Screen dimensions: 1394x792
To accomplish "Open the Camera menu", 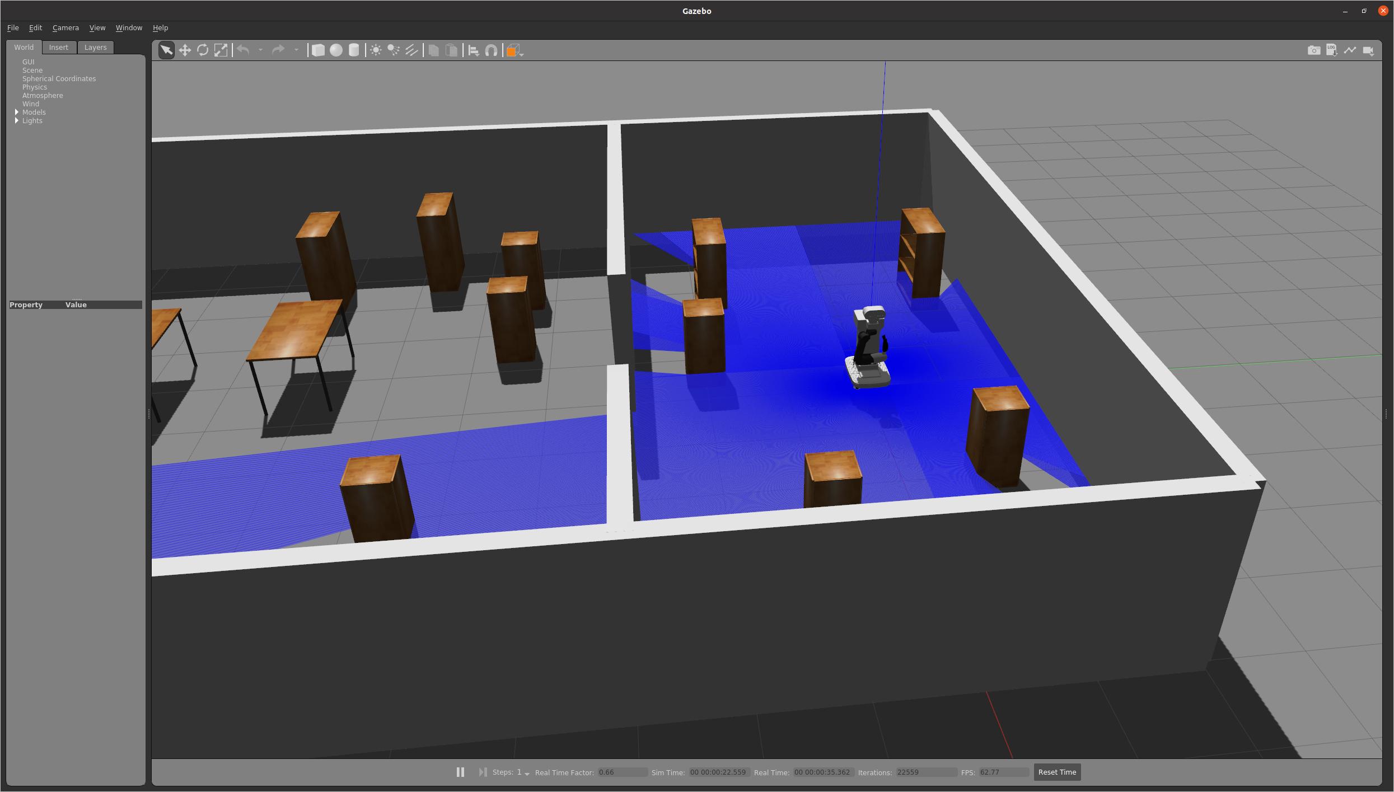I will click(66, 27).
